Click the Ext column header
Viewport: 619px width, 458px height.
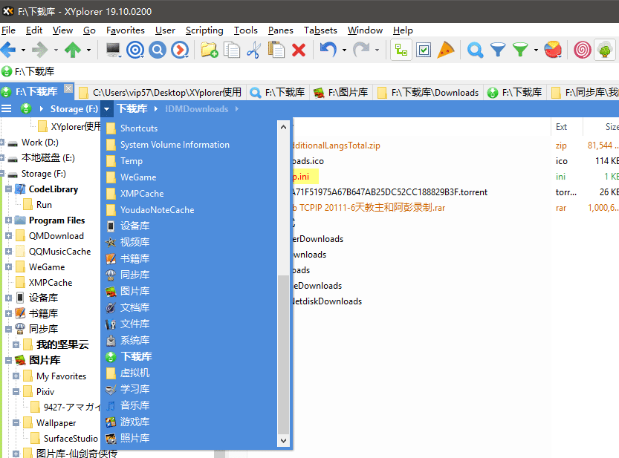pos(561,127)
